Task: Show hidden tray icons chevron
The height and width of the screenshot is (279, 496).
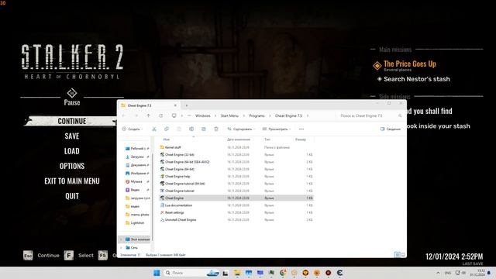Action: [x=438, y=273]
